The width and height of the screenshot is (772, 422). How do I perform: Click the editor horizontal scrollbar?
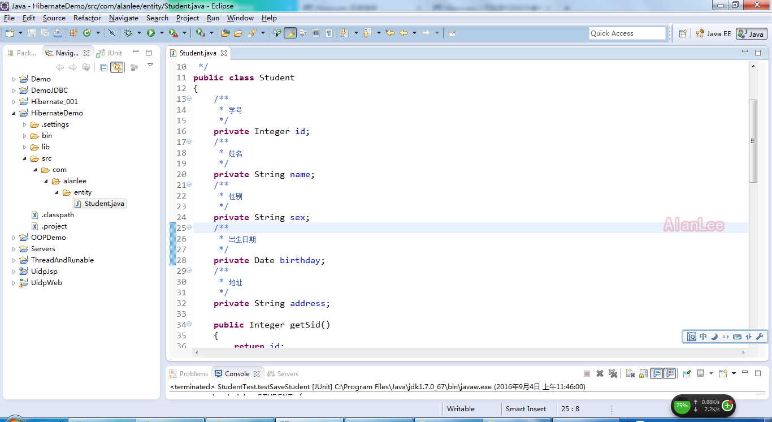[470, 352]
